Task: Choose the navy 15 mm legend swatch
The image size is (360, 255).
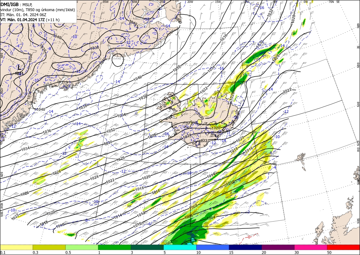Action: pyautogui.click(x=246, y=247)
